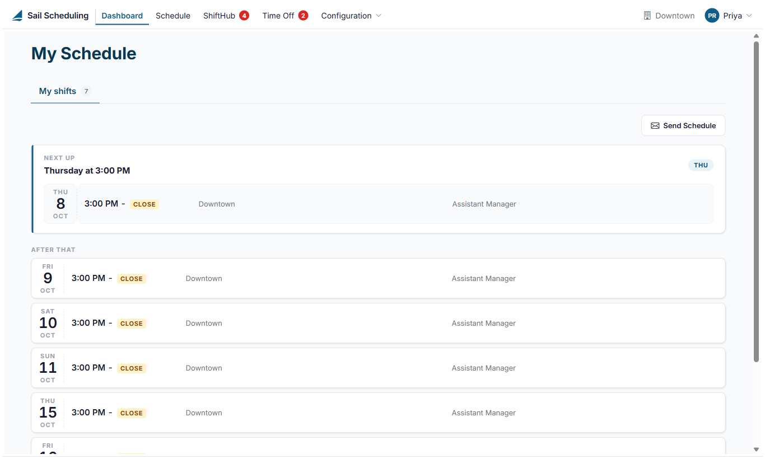765x459 pixels.
Task: Open the Friday Oct 9 shift card
Action: 378,278
